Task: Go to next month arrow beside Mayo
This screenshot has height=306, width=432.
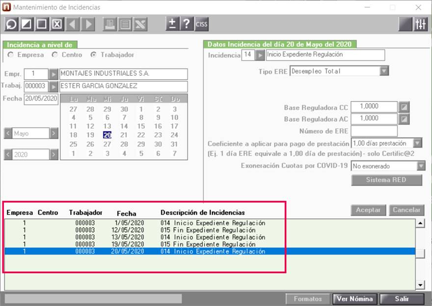Action: [54, 134]
